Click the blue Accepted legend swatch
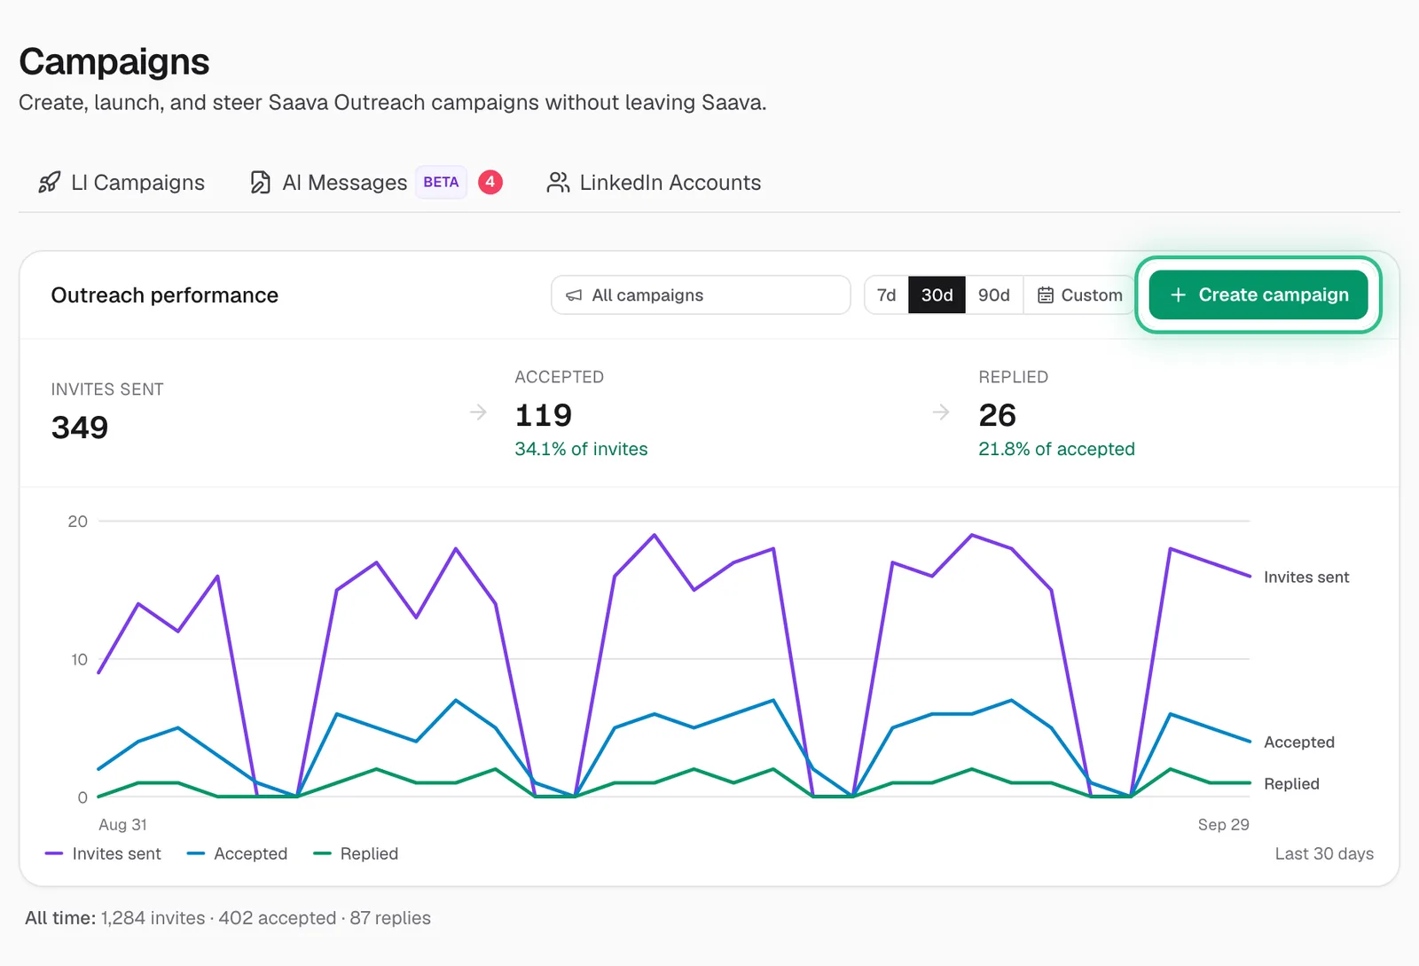The width and height of the screenshot is (1419, 966). (196, 853)
